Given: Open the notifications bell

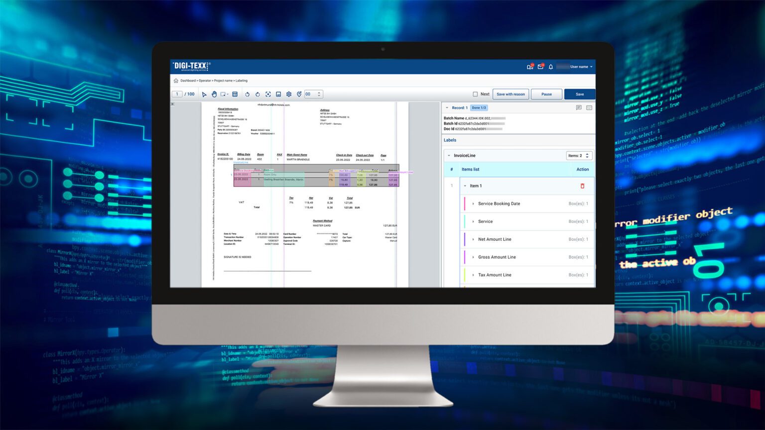Looking at the screenshot, I should (551, 67).
